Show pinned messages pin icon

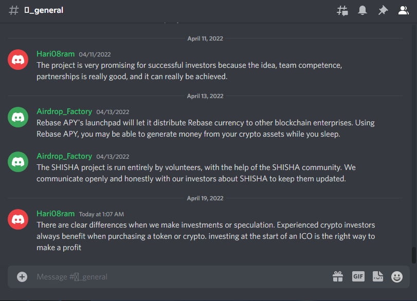(x=383, y=10)
